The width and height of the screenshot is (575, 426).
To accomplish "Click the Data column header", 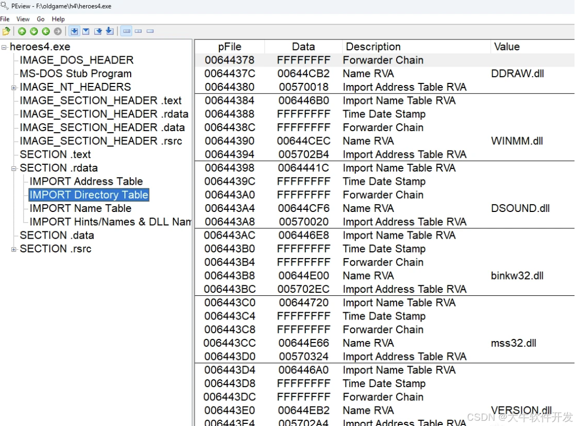I will 303,47.
